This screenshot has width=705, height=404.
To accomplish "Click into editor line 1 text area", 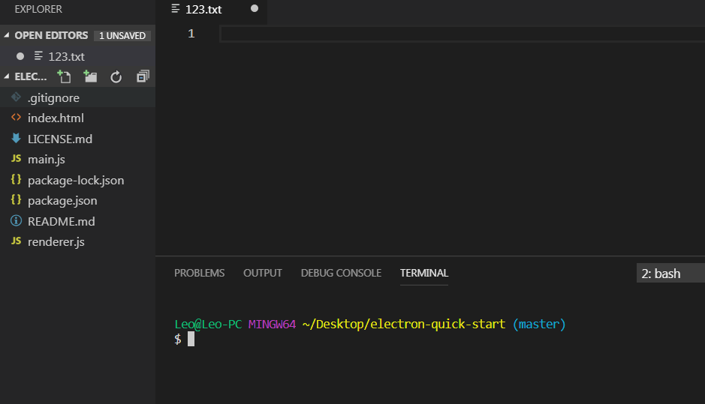I will click(462, 34).
